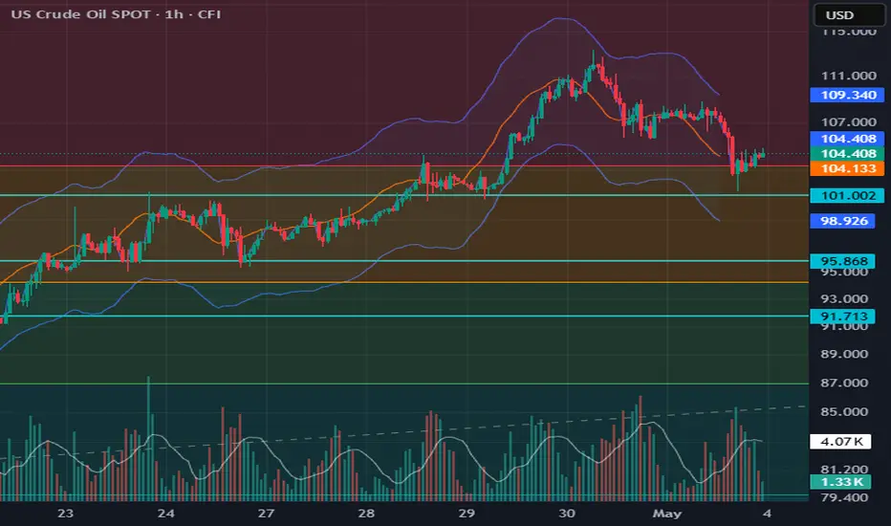Click the 23 date on time axis

coord(65,514)
